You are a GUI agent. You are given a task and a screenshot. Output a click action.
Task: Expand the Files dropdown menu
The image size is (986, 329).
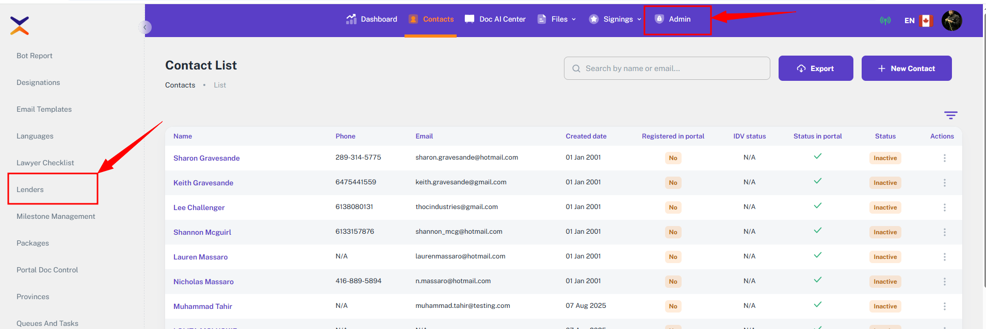tap(557, 19)
